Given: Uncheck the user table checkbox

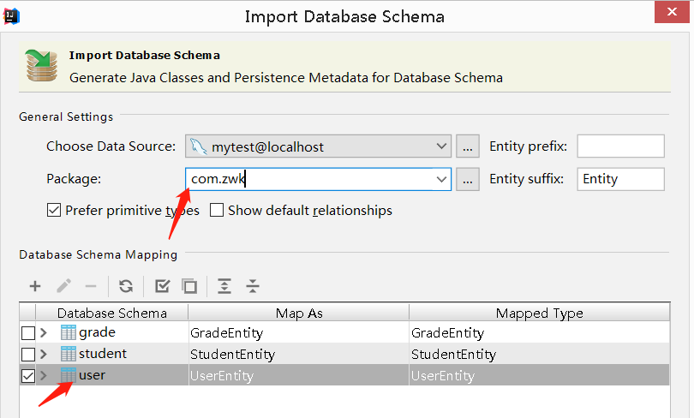Looking at the screenshot, I should click(x=28, y=375).
